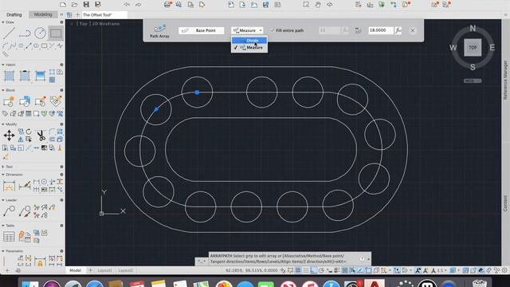Select the Polyline tool
The width and height of the screenshot is (510, 287).
click(25, 33)
